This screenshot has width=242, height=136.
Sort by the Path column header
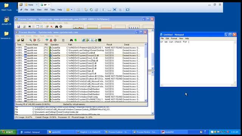[x=86, y=45]
